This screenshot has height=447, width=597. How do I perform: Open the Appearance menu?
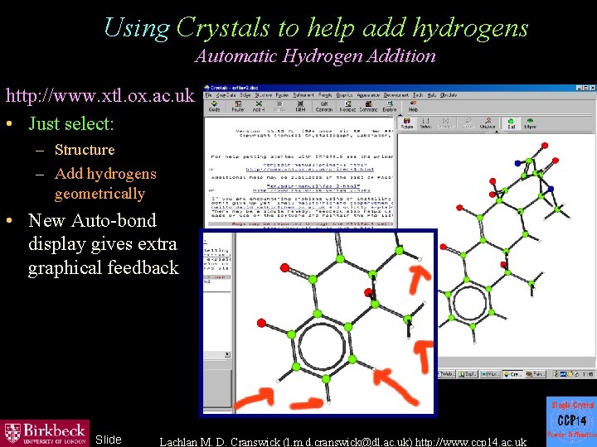pyautogui.click(x=368, y=95)
